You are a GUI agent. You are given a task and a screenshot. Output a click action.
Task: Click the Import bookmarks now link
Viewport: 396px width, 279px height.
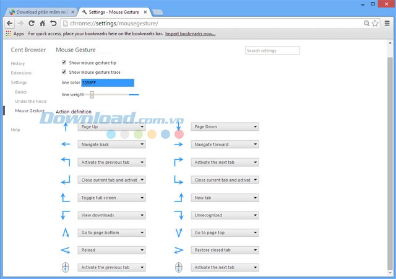pyautogui.click(x=190, y=33)
